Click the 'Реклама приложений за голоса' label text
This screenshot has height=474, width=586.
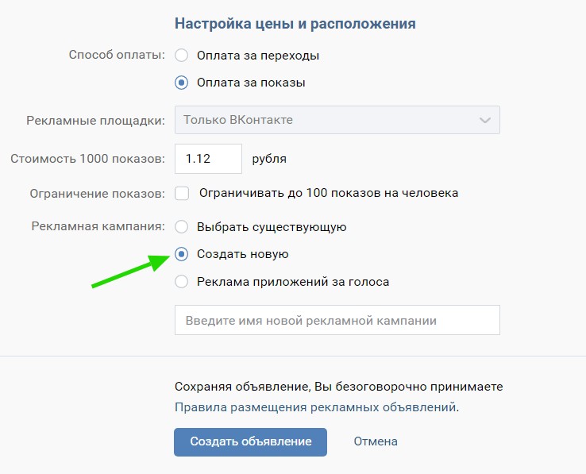point(293,282)
